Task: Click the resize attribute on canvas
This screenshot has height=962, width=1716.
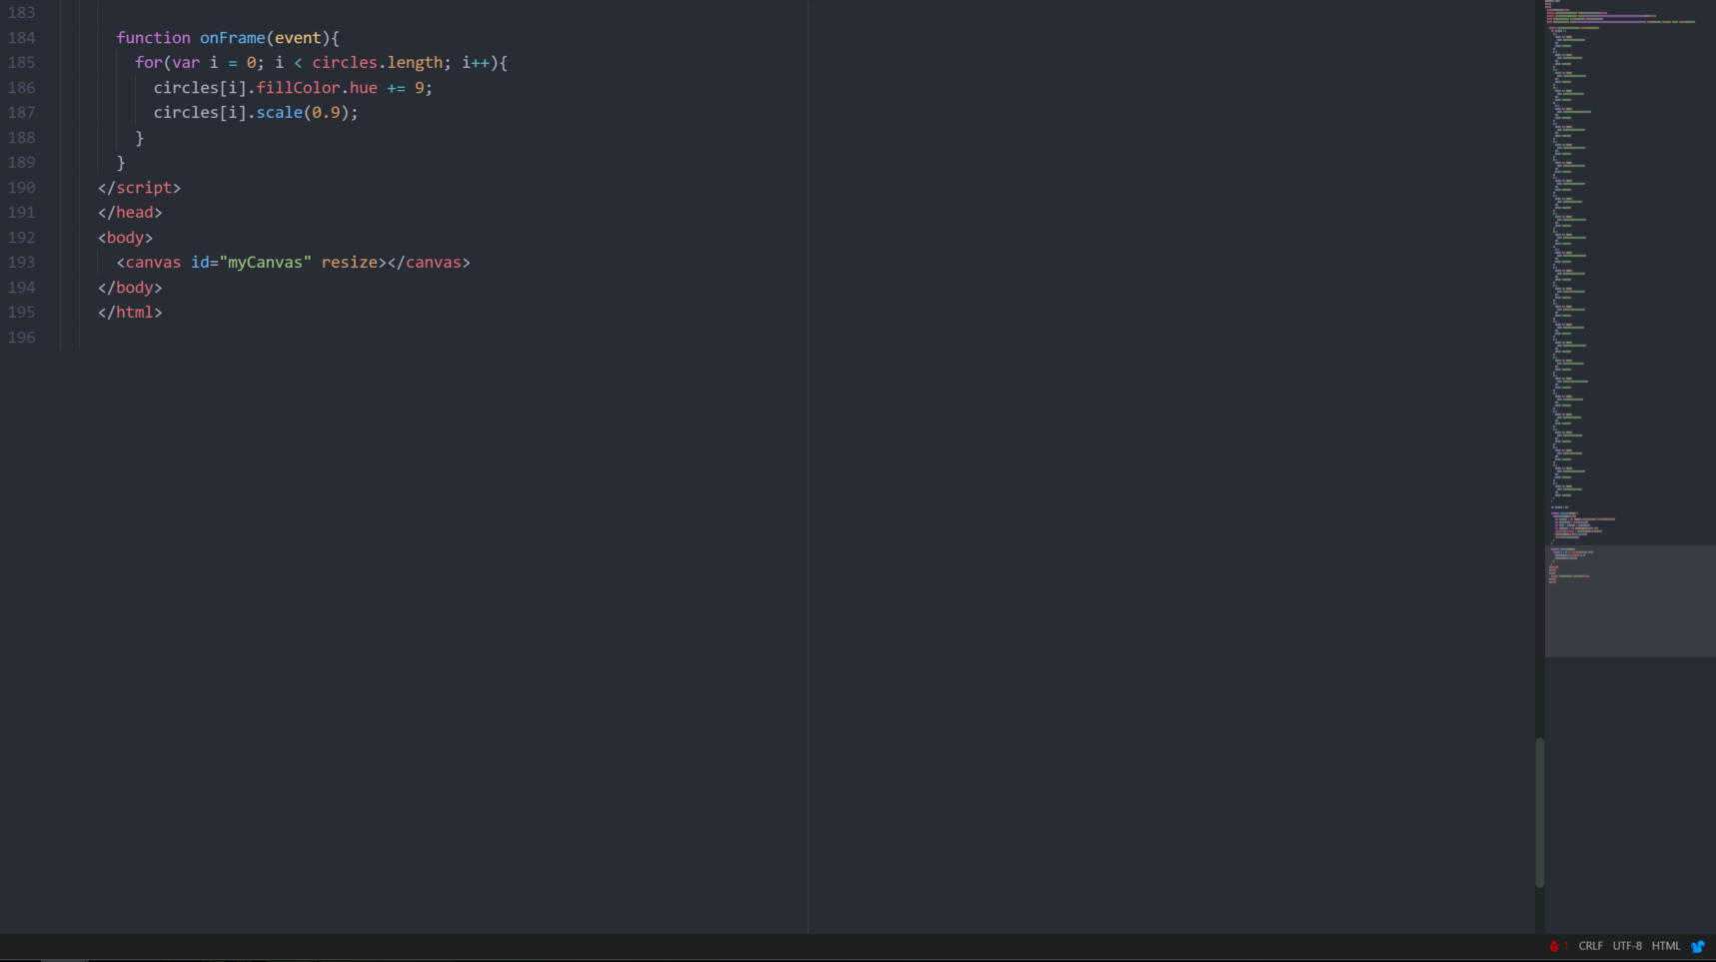Action: tap(349, 263)
